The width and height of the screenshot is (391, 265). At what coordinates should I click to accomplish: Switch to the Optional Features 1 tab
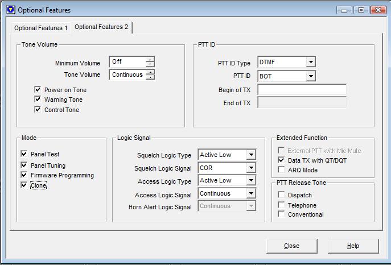tap(41, 28)
